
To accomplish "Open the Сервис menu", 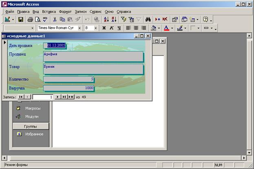I will pos(95,12).
